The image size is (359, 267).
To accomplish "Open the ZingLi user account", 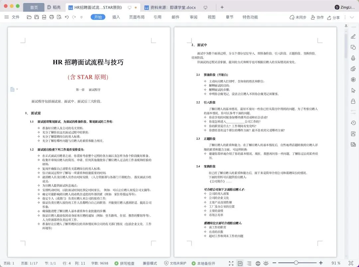I will [345, 7].
